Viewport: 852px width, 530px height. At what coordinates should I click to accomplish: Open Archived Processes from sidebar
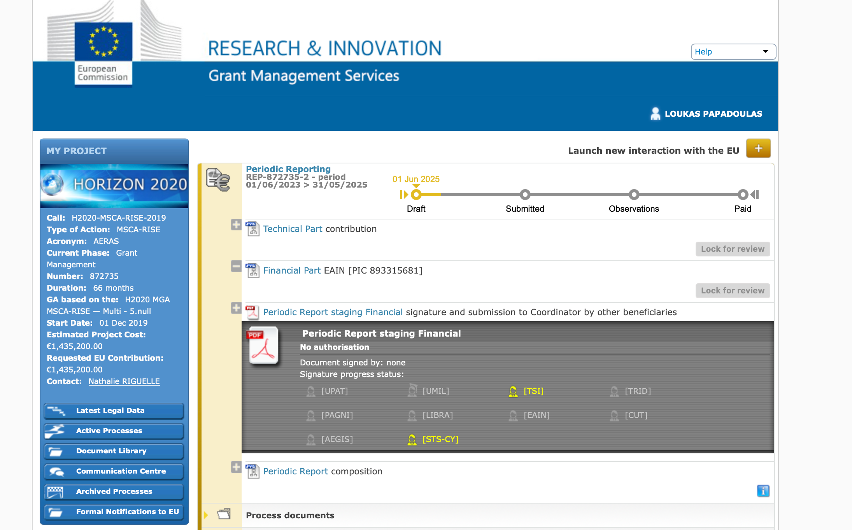coord(114,491)
